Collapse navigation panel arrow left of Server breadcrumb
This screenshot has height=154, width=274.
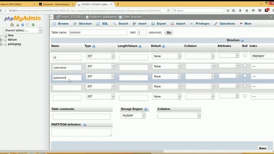(x=51, y=17)
